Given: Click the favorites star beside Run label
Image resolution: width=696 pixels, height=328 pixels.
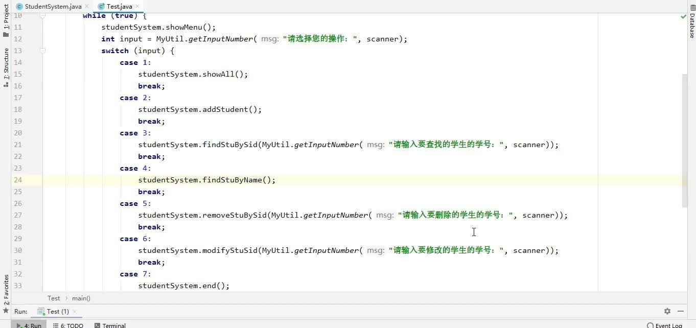Looking at the screenshot, I should point(6,311).
